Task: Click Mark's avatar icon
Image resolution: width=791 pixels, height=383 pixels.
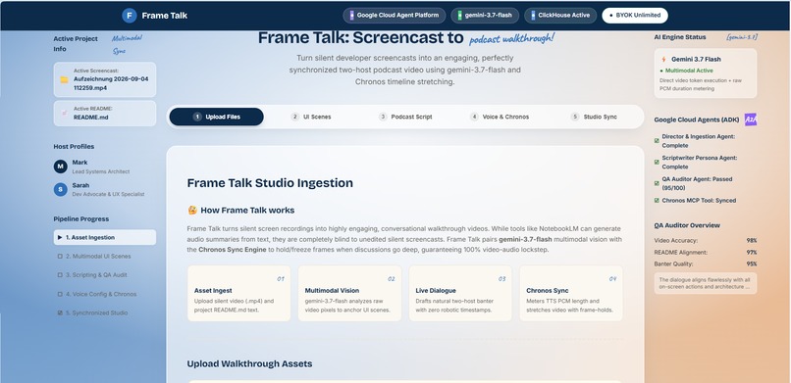Action: pyautogui.click(x=61, y=167)
